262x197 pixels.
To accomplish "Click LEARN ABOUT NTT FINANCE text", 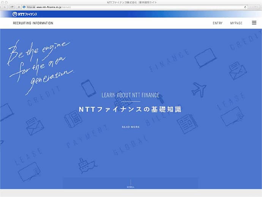I will click(x=131, y=95).
